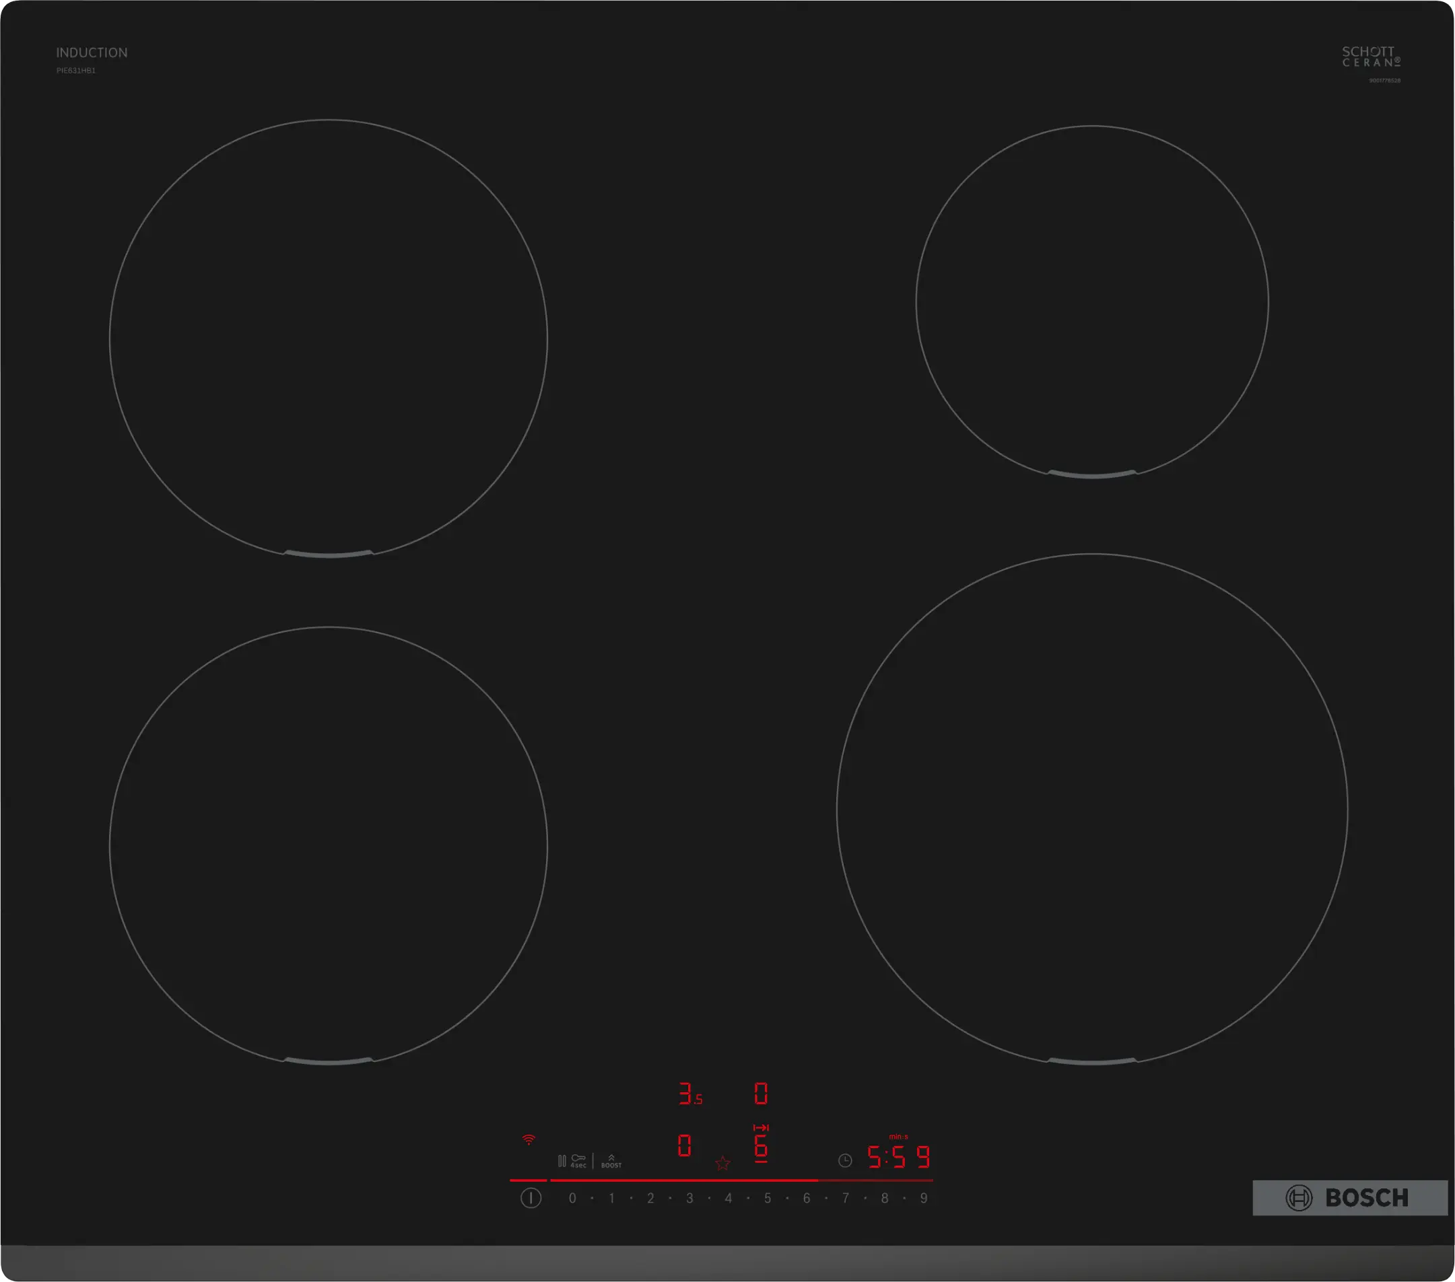
Task: Select the rear-left zone display showing 3.5
Action: pos(689,1094)
